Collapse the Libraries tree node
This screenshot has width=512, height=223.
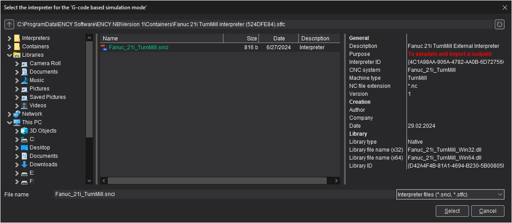pos(9,55)
